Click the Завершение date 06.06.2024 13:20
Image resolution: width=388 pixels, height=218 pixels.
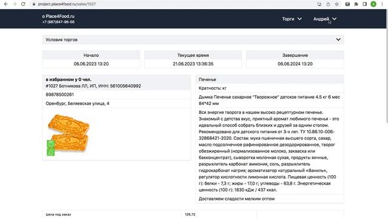(295, 64)
